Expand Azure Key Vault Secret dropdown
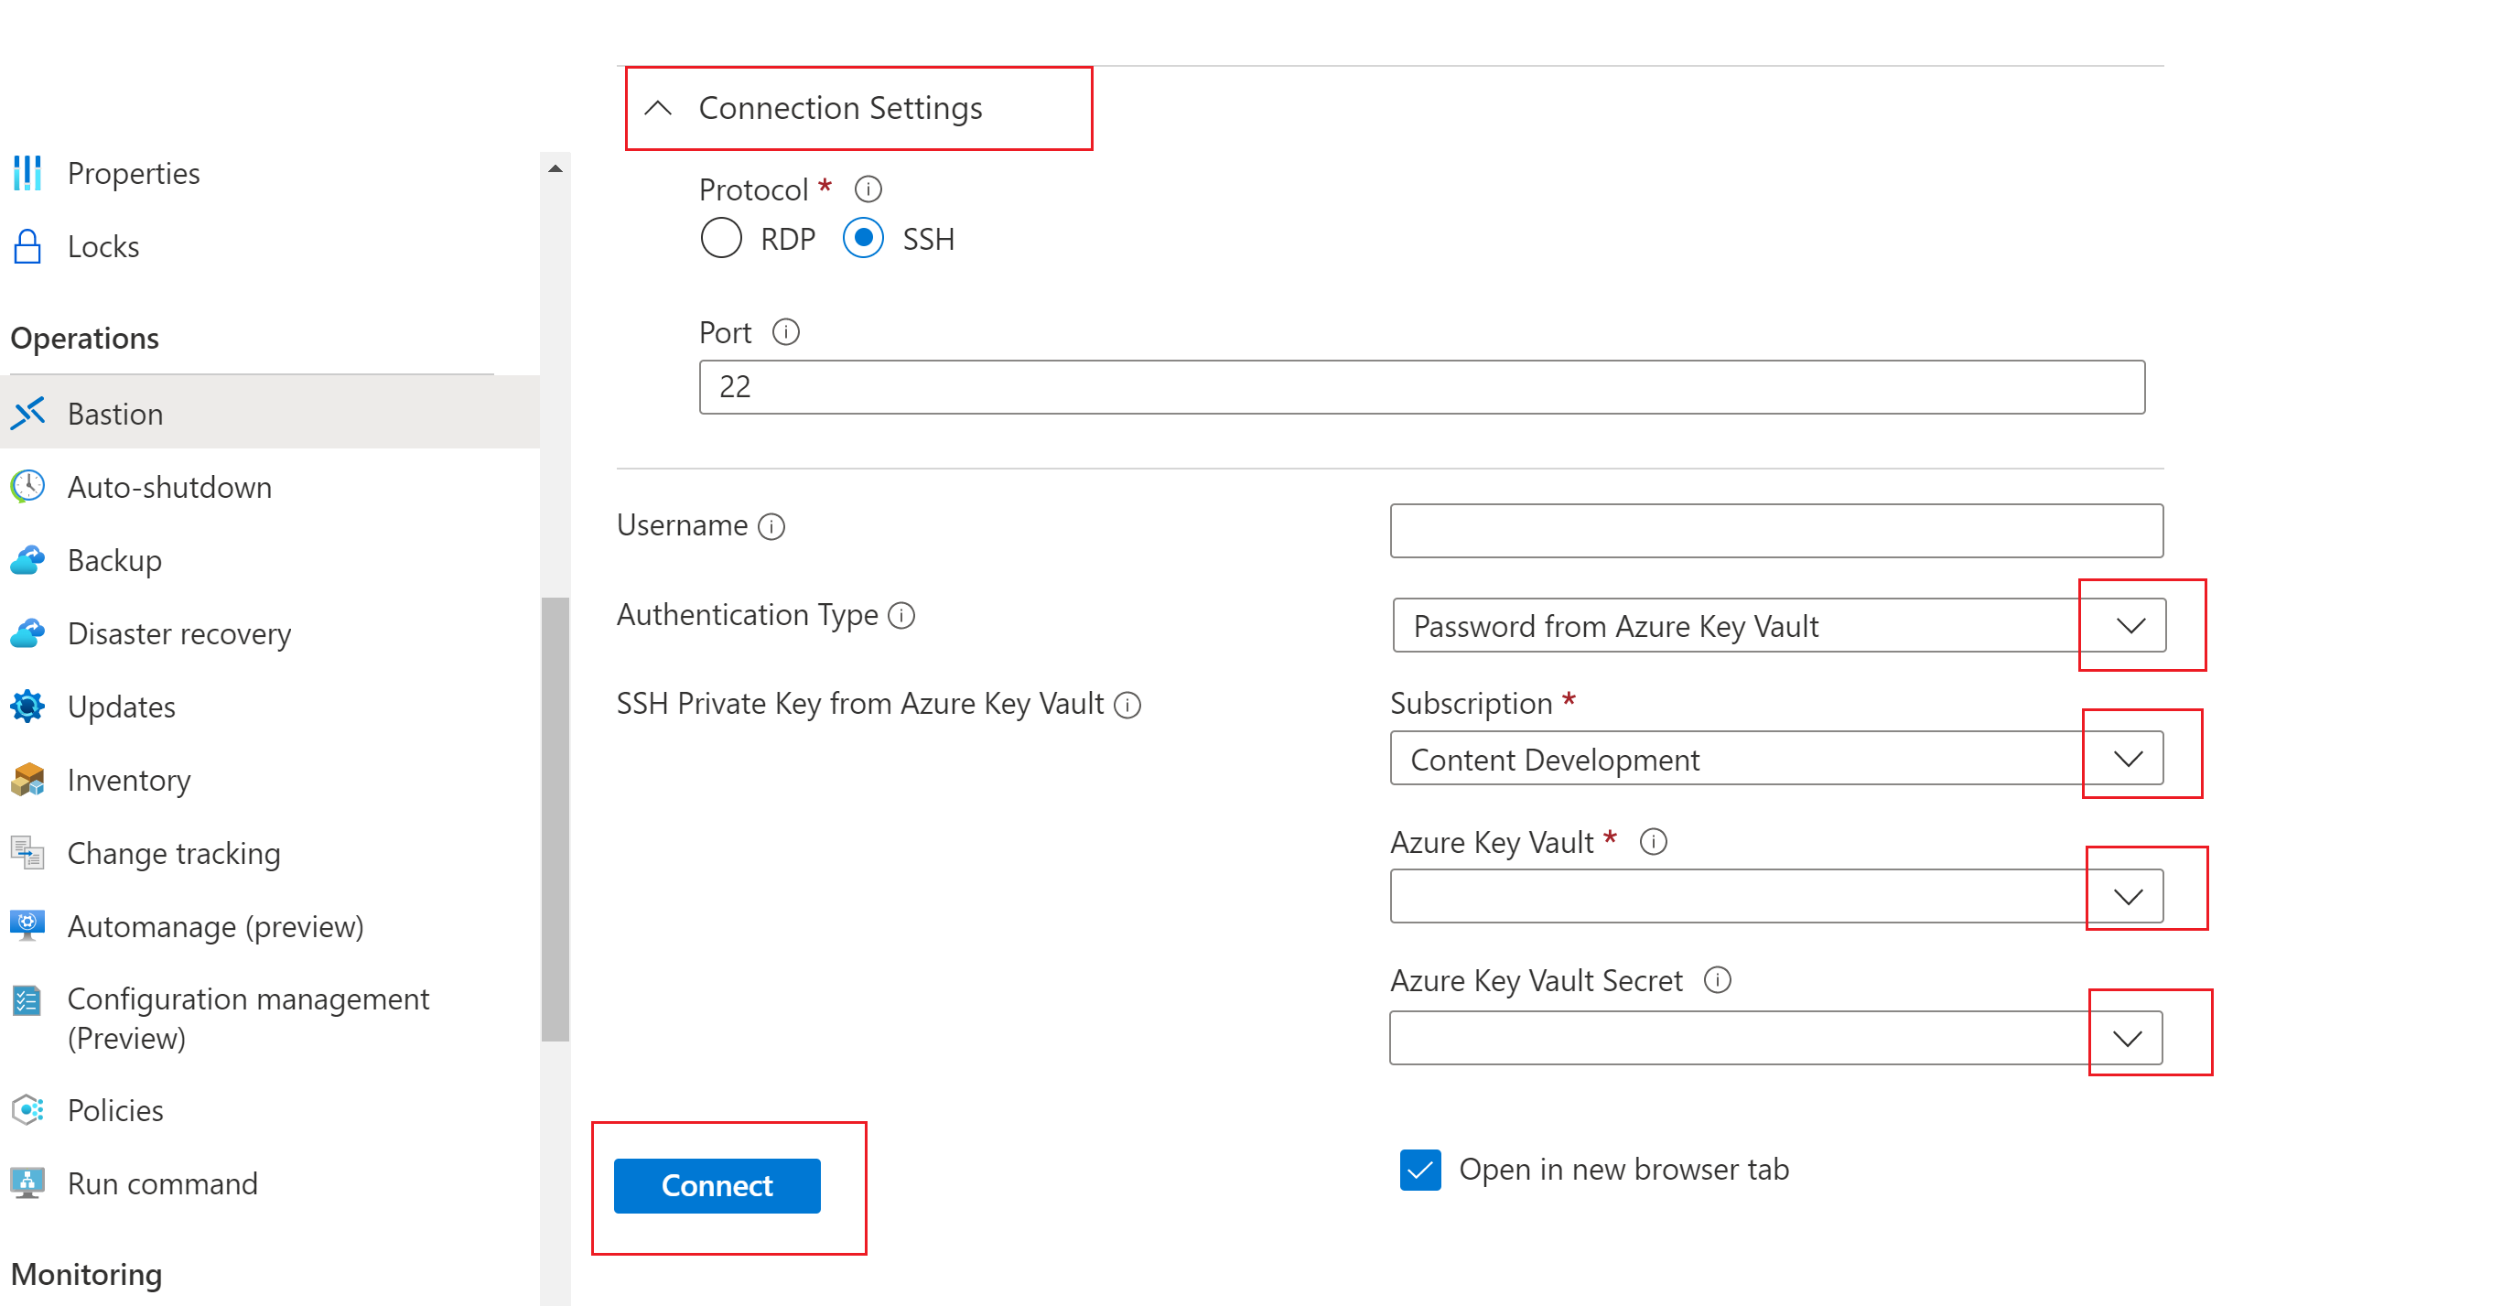Viewport: 2513px width, 1306px height. pos(2129,1037)
